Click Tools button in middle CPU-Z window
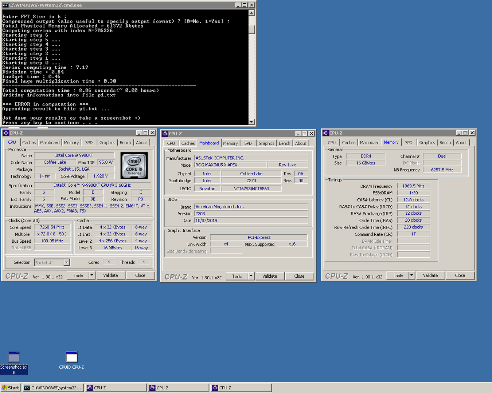 click(x=237, y=276)
